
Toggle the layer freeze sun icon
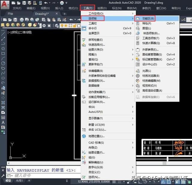tap(66, 26)
